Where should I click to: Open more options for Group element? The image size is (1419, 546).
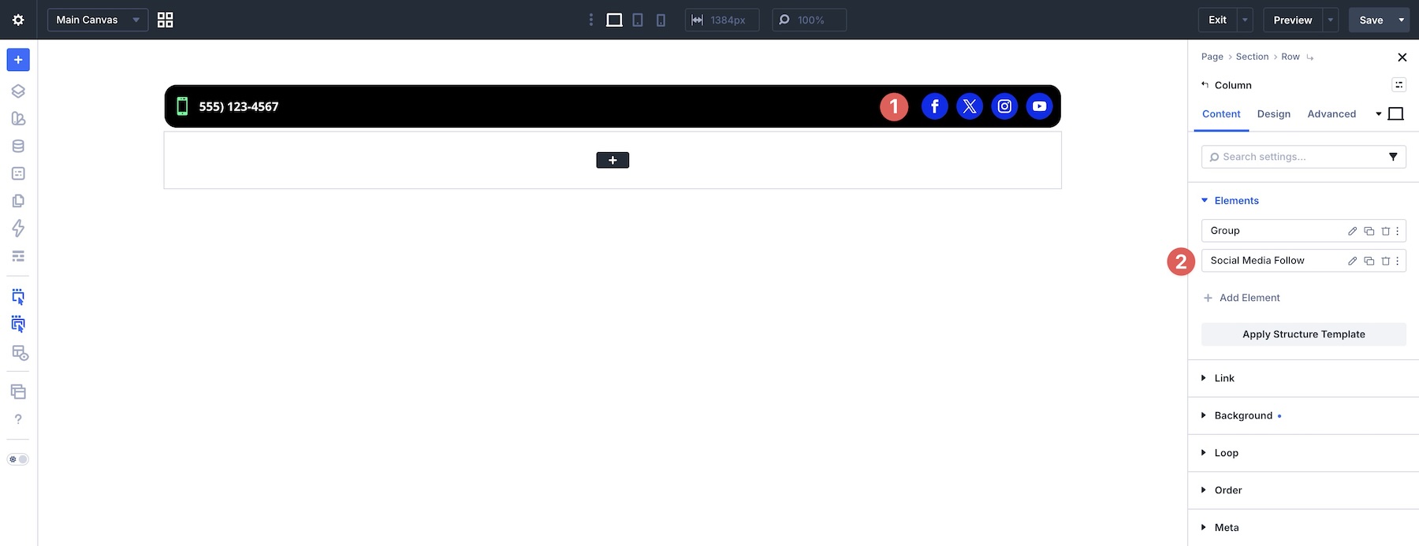[1398, 231]
